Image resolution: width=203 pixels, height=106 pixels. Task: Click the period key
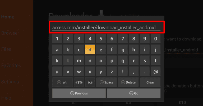click(x=145, y=71)
